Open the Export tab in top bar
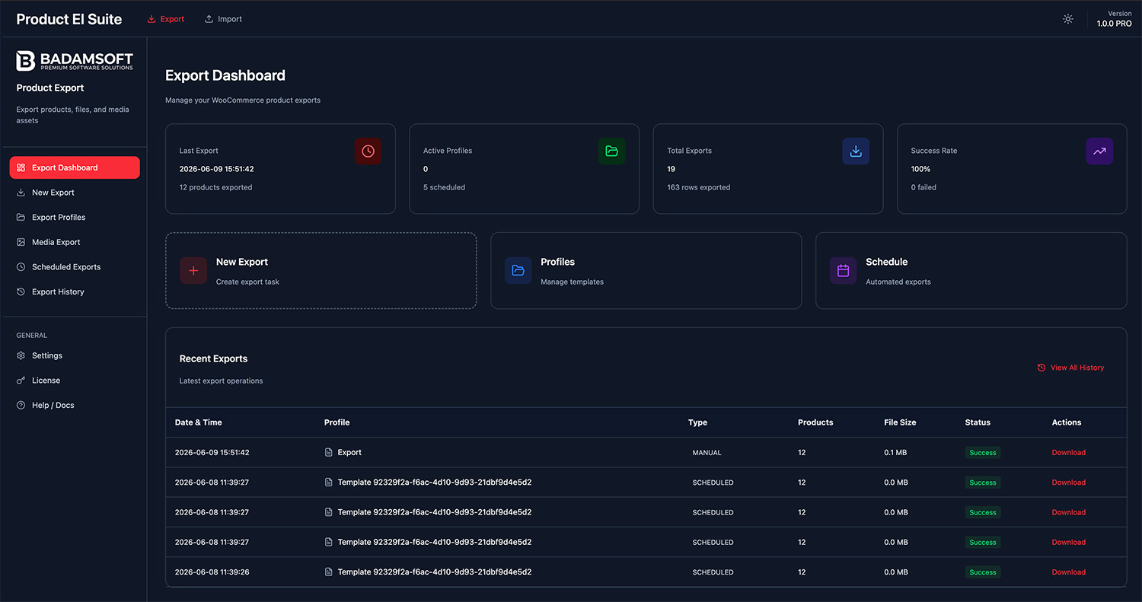Image resolution: width=1142 pixels, height=602 pixels. coord(165,19)
